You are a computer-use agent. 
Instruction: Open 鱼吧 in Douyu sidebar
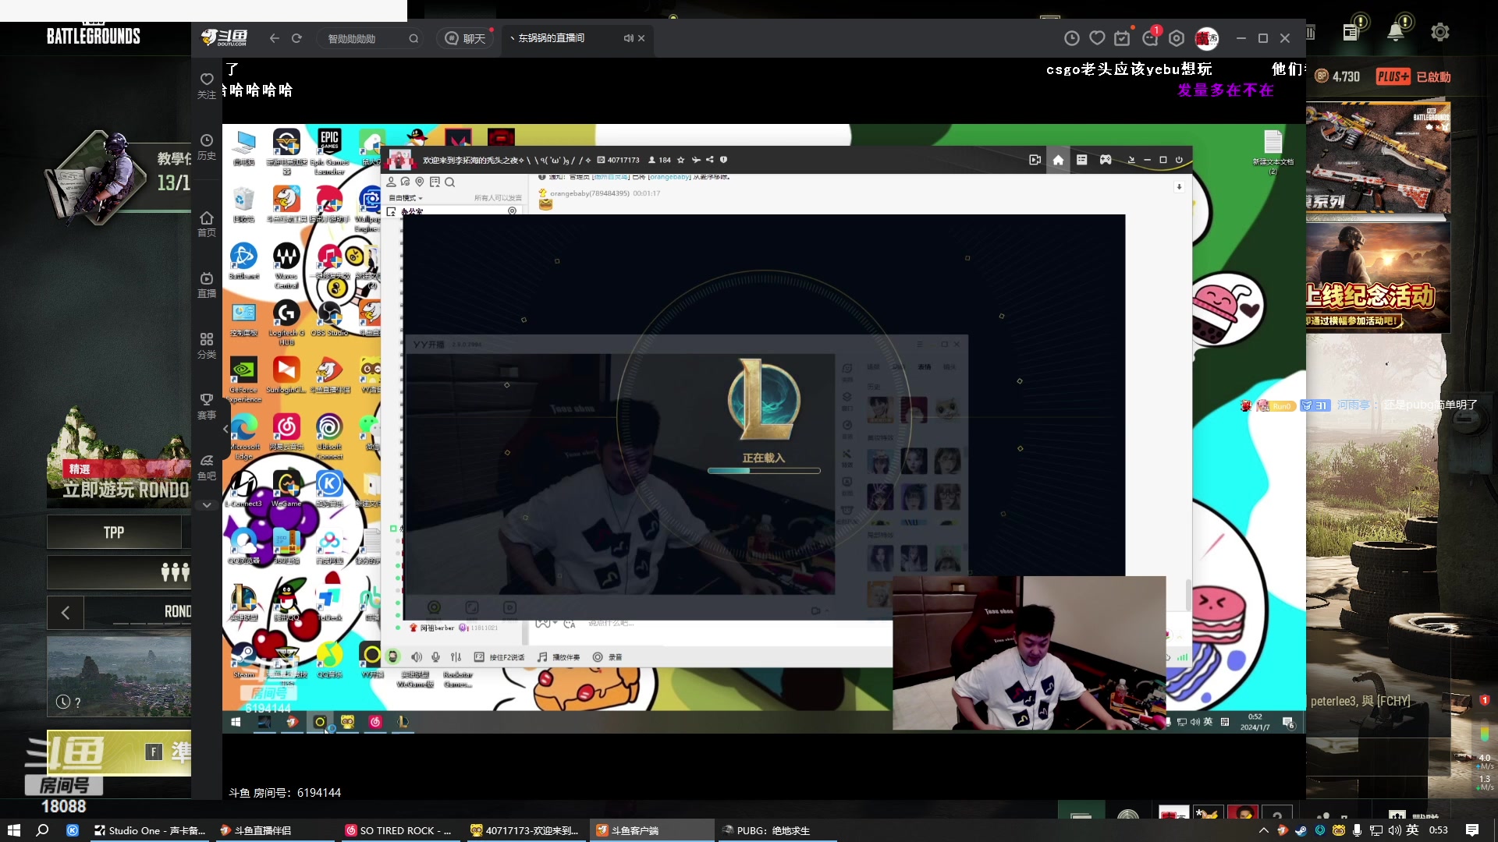click(207, 467)
